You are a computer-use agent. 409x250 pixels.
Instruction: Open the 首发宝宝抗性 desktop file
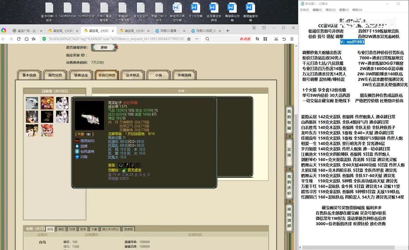[x=141, y=12]
